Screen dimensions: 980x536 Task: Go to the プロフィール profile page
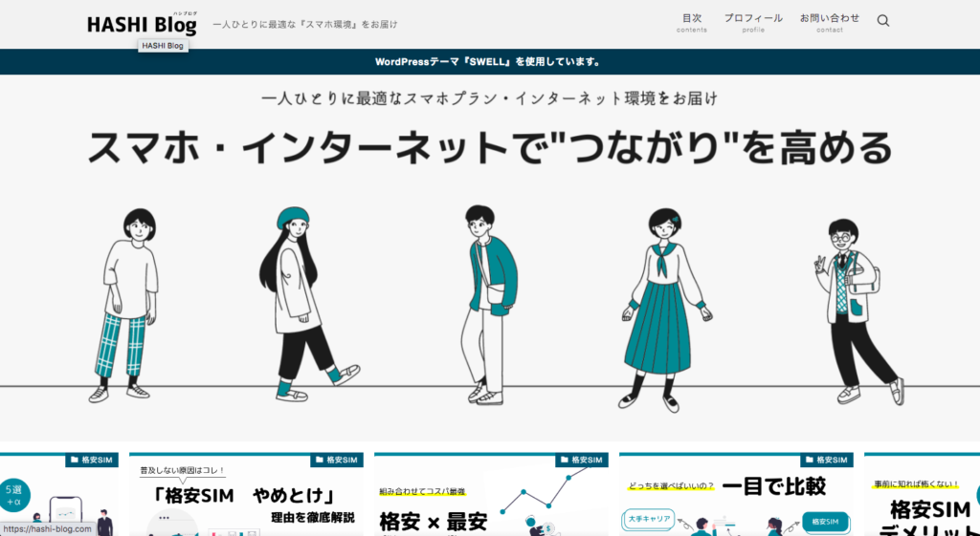[752, 23]
